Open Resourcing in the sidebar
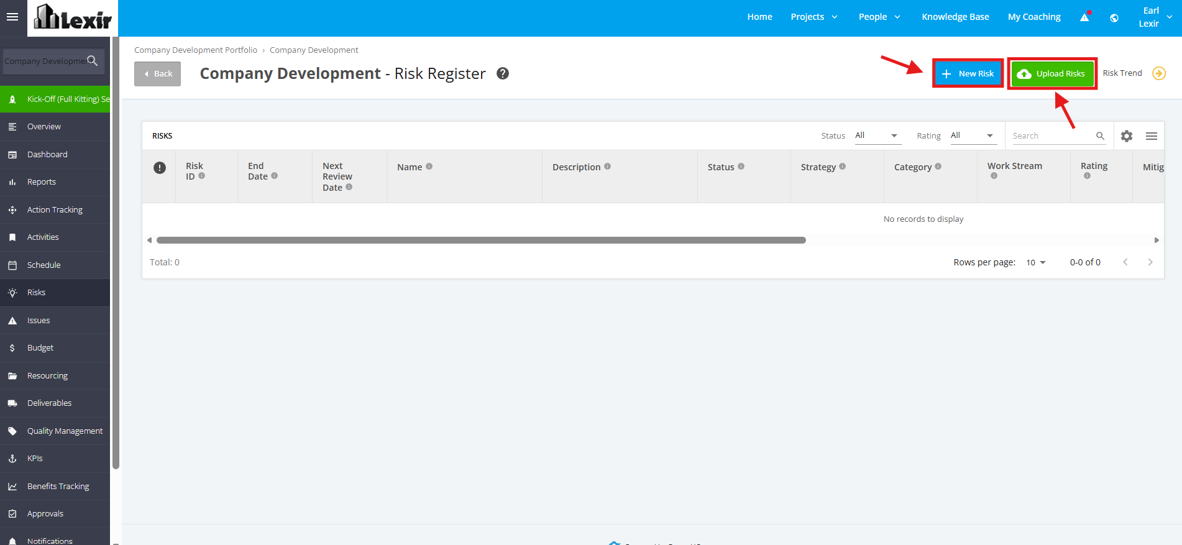Viewport: 1182px width, 545px height. (55, 375)
